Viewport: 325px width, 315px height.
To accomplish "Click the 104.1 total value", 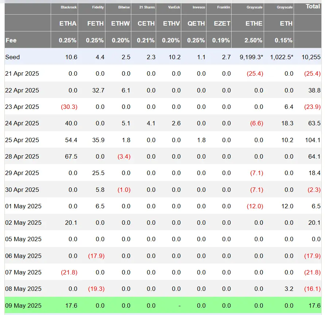I will (x=313, y=140).
